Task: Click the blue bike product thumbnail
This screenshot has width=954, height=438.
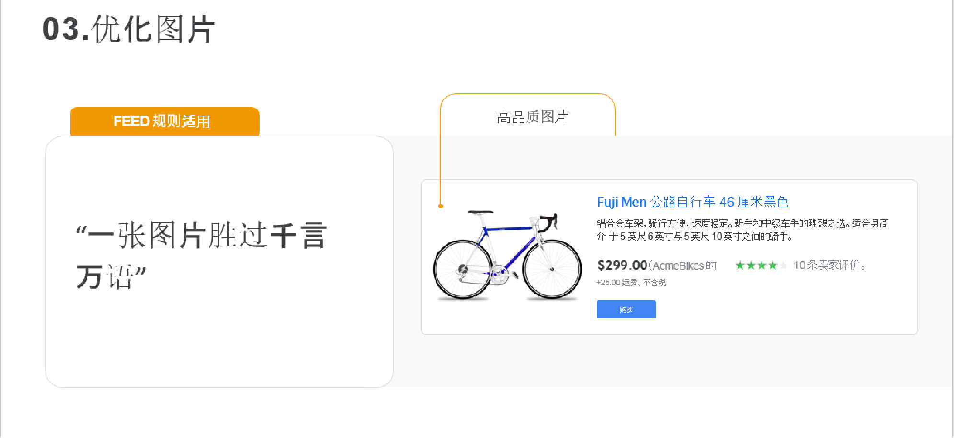Action: (x=506, y=253)
